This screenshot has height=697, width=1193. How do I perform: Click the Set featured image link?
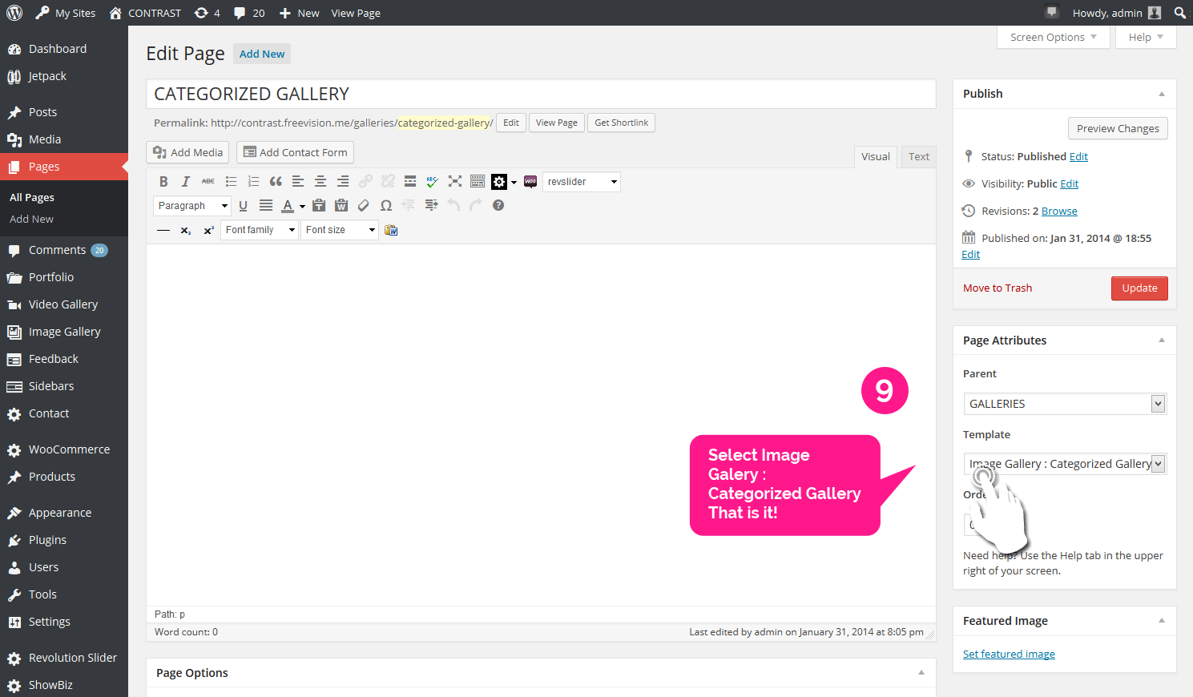1009,655
